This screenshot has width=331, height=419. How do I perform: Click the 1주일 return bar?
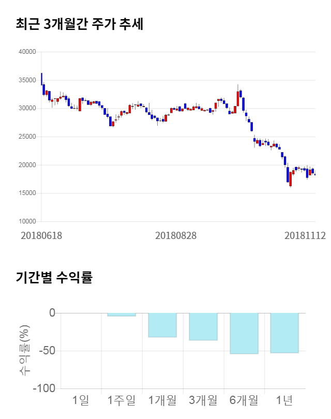[x=122, y=315]
